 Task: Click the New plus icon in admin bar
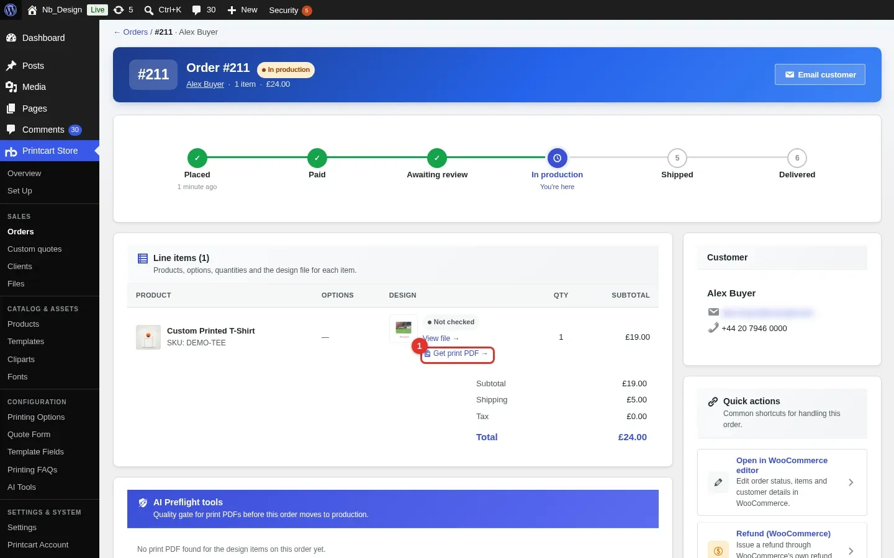tap(232, 10)
